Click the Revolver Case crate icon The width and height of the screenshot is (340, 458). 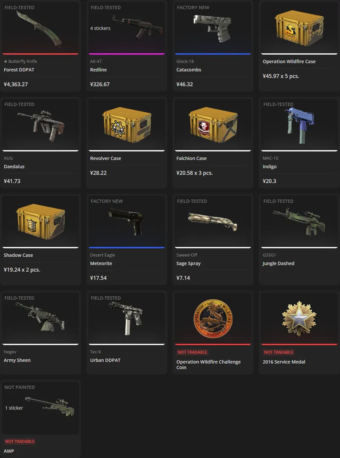[x=127, y=125]
